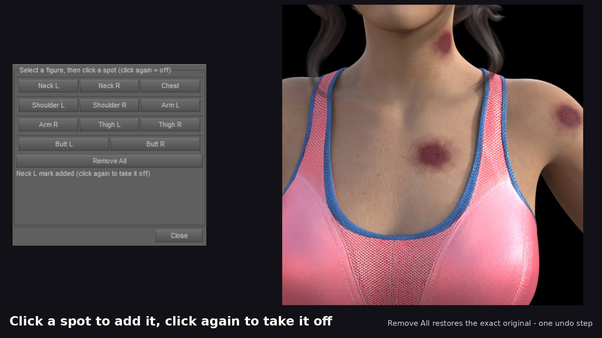This screenshot has width=602, height=338.
Task: Toggle the Shoulder L spot
Action: click(48, 105)
